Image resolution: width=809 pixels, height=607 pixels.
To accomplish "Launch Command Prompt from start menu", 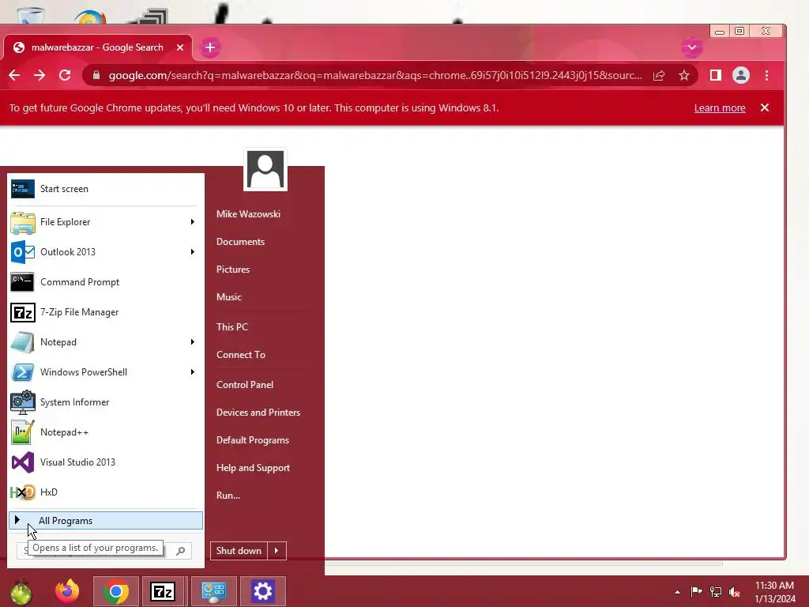I will 105,282.
